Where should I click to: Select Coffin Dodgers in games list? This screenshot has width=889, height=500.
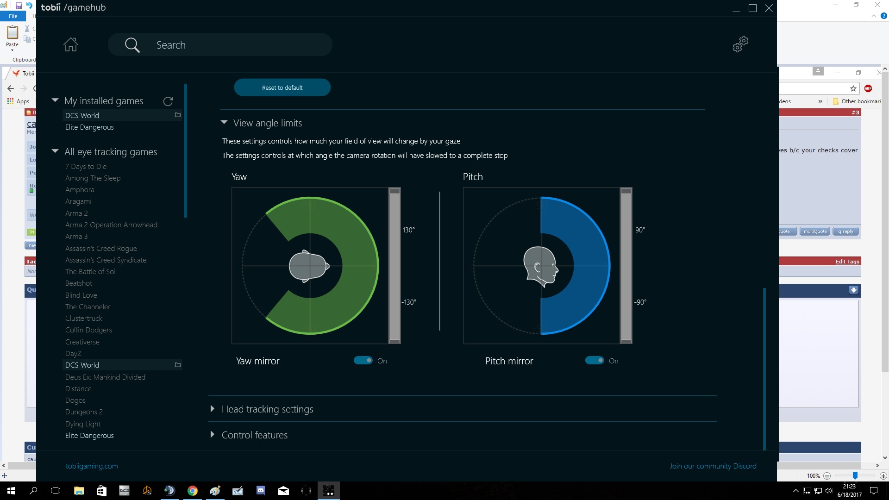pos(88,330)
